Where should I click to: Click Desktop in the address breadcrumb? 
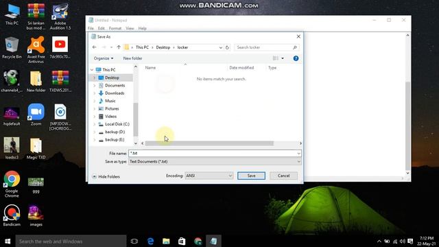click(163, 47)
